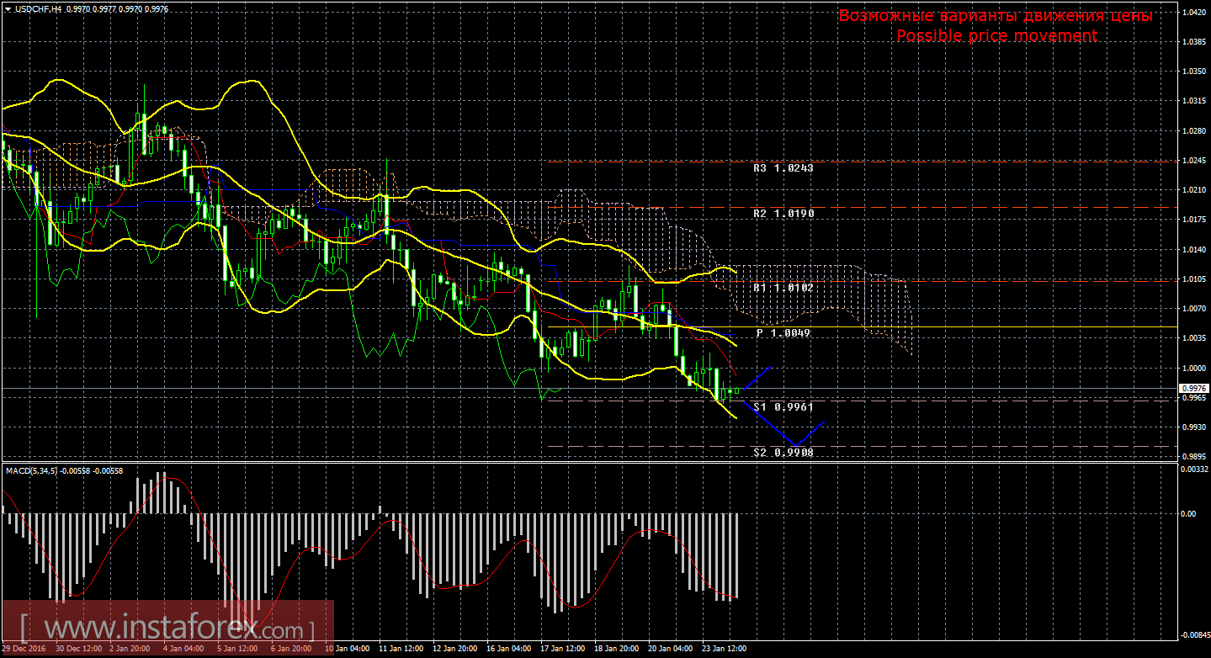Select the 11 Jan 12:00 time axis marker
The height and width of the screenshot is (658, 1211).
[x=400, y=650]
